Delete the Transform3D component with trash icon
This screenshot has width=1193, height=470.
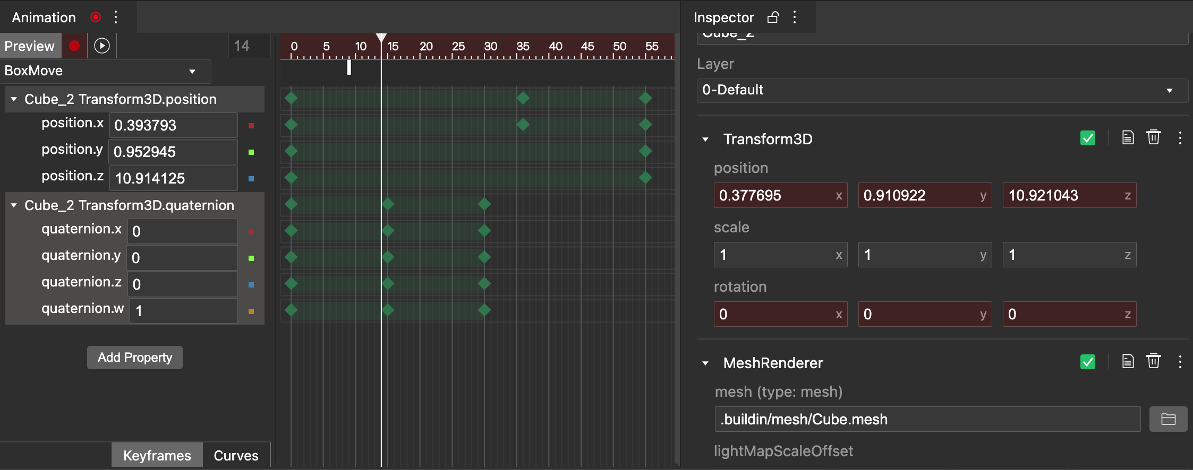point(1154,138)
